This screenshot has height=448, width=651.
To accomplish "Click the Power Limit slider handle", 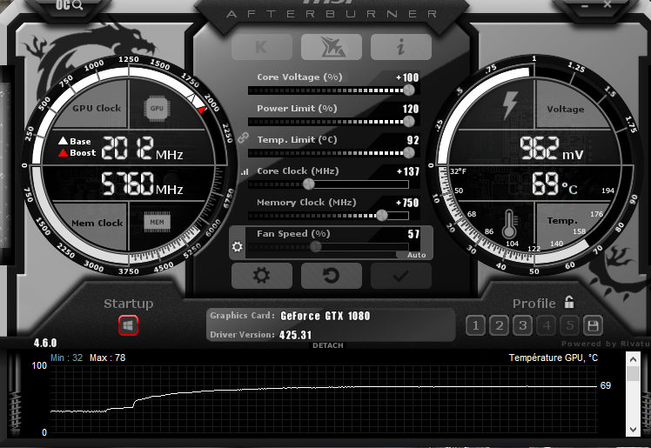I will click(x=409, y=122).
